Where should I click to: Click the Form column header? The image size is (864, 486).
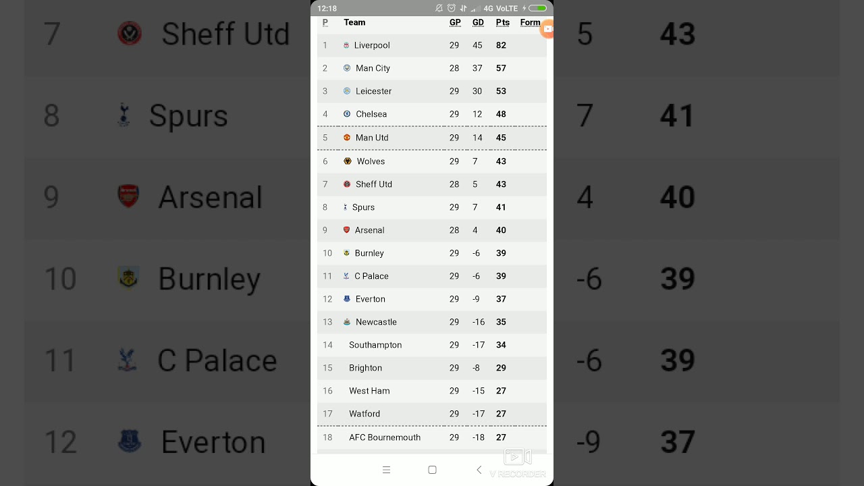[530, 22]
